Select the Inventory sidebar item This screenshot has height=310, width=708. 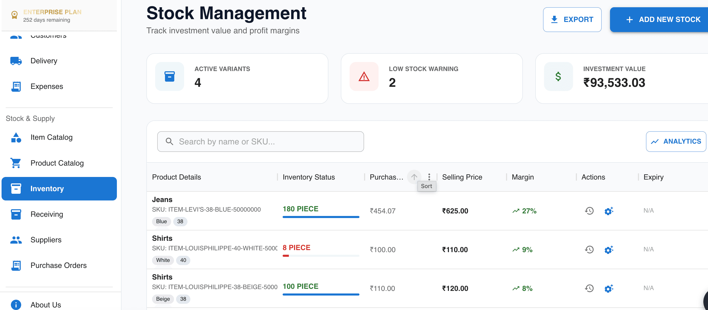coord(59,189)
